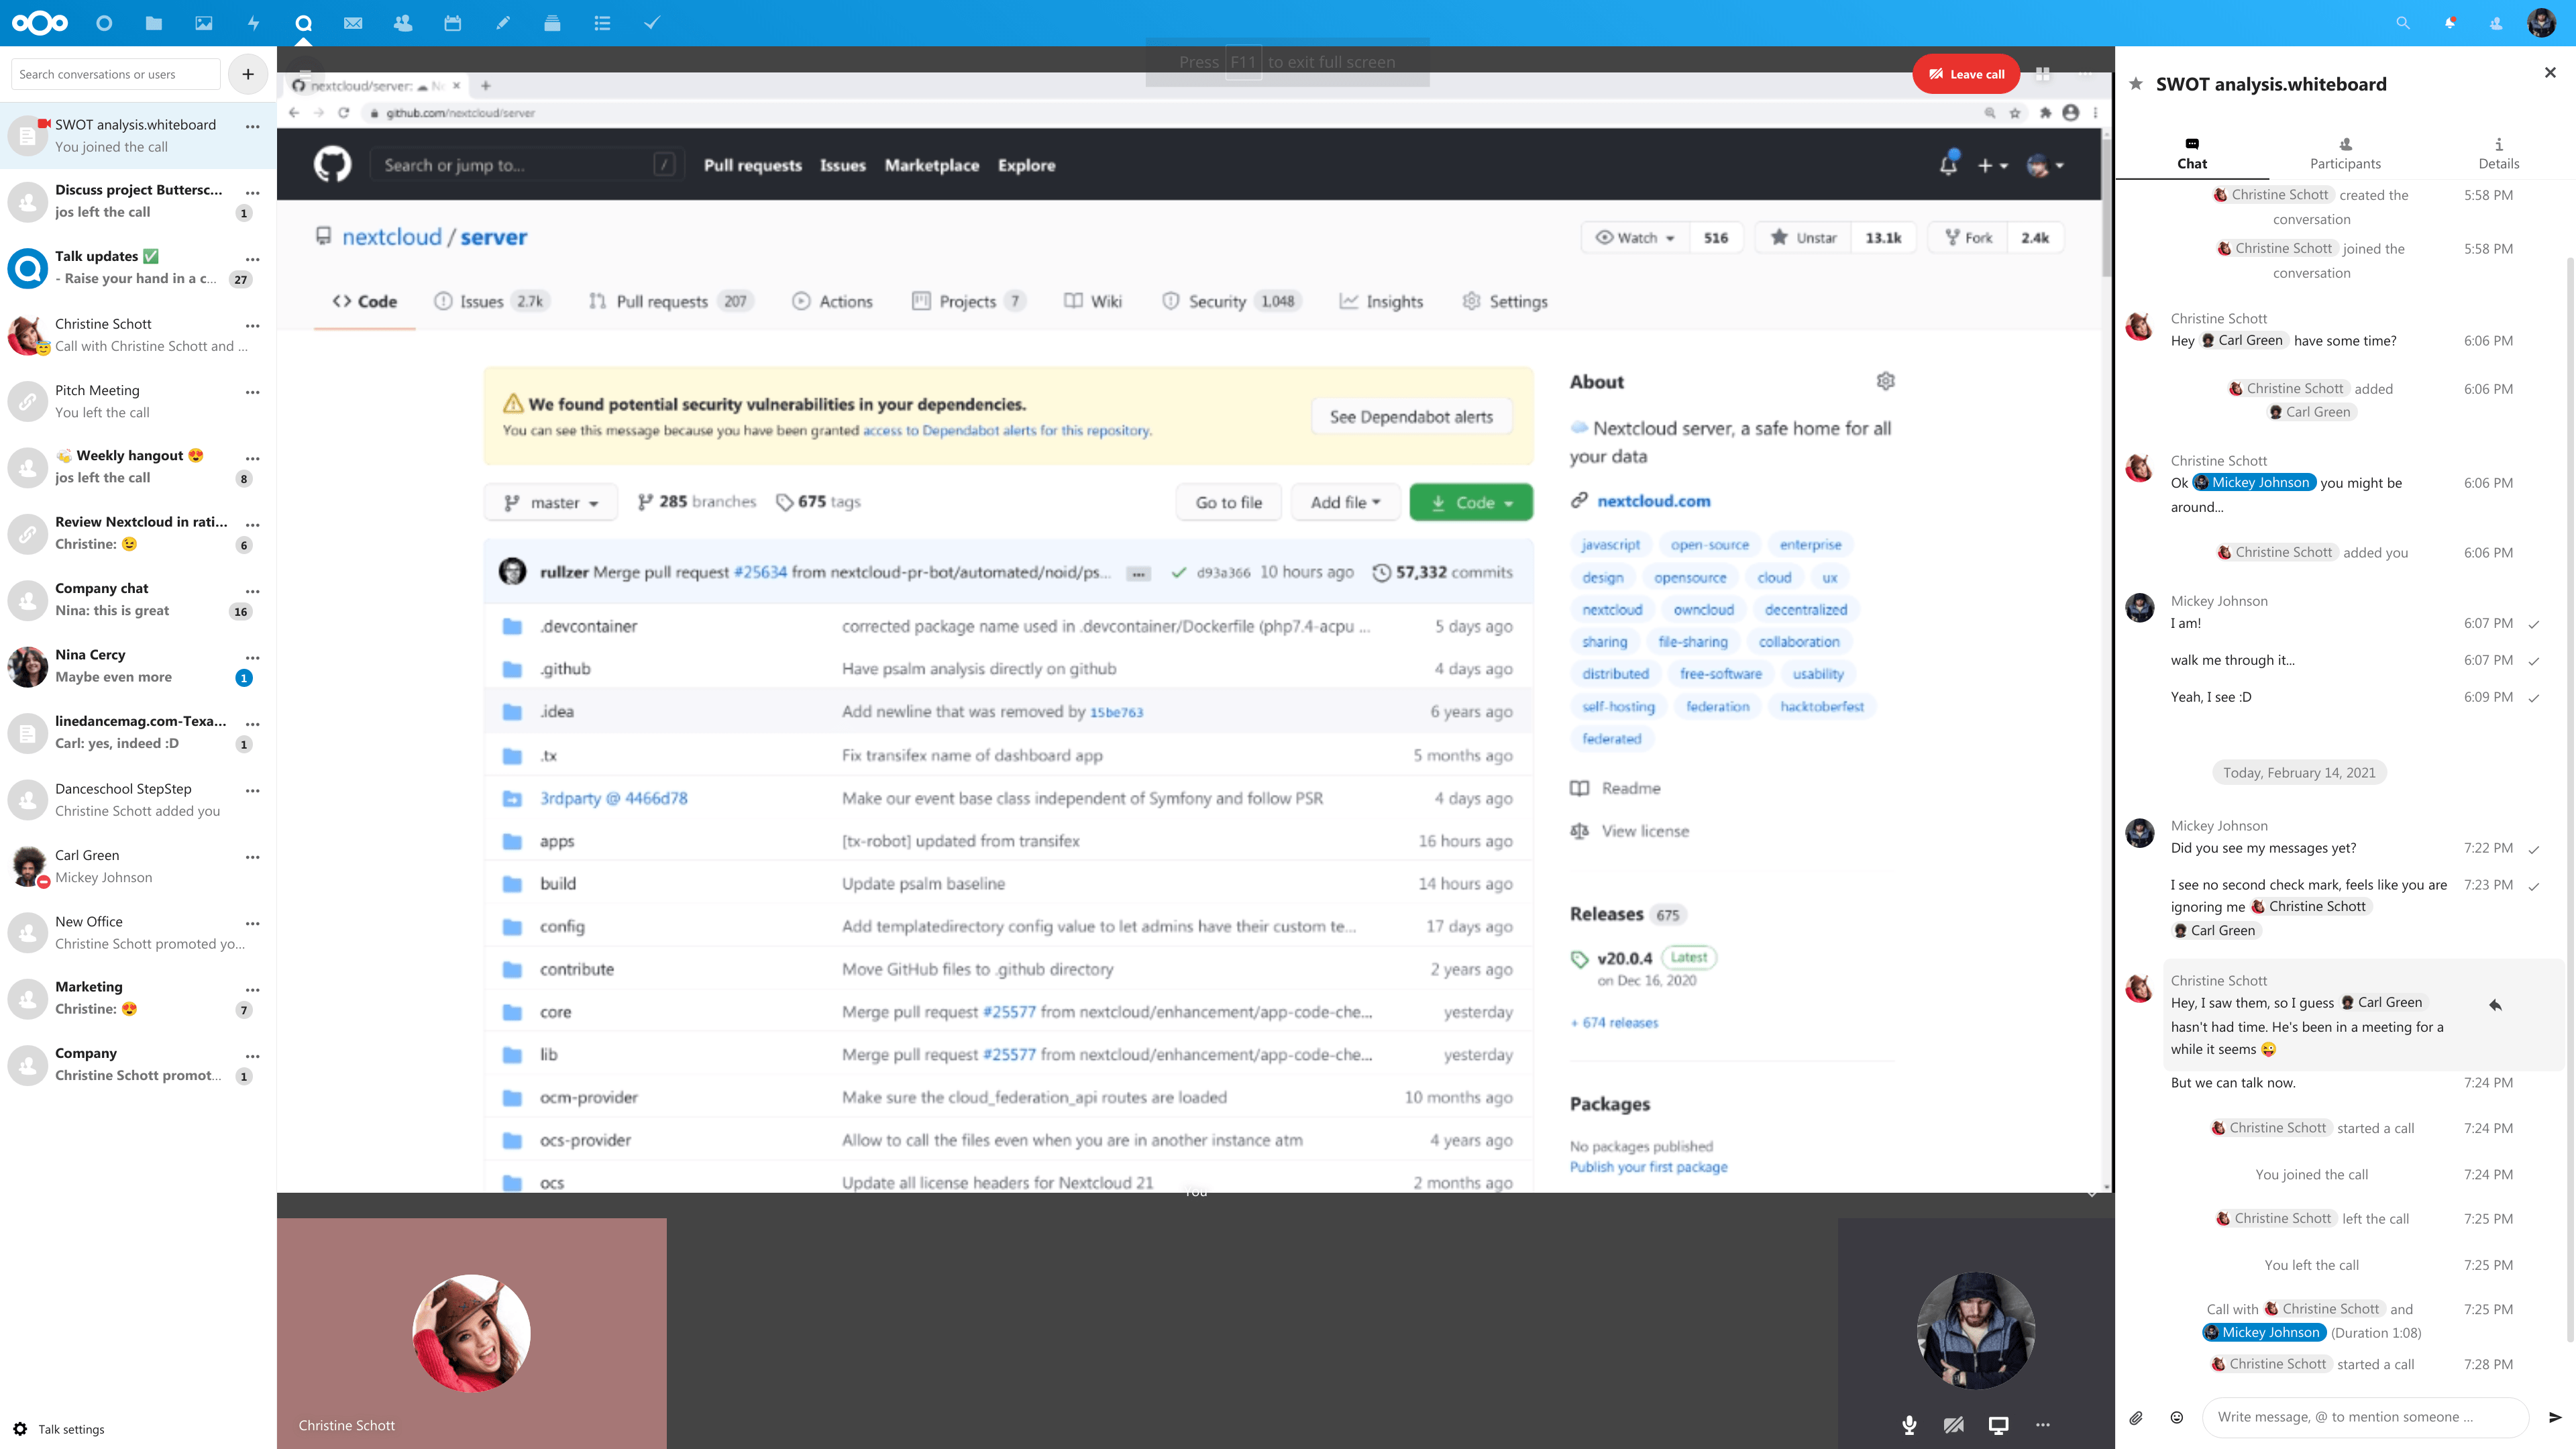Screen dimensions: 2576x1449
Task: Send the chat message with arrow icon
Action: [x=2555, y=1417]
